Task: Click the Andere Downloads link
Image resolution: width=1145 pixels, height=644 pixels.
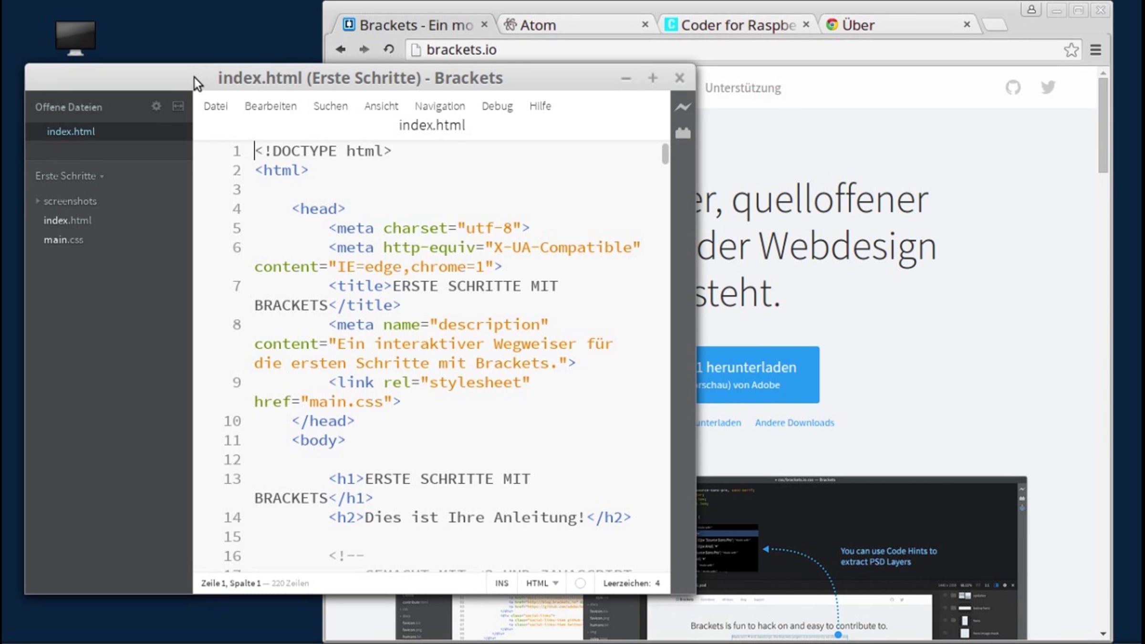Action: (x=794, y=423)
